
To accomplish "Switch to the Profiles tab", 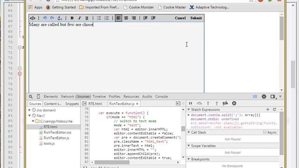I will (114, 97).
